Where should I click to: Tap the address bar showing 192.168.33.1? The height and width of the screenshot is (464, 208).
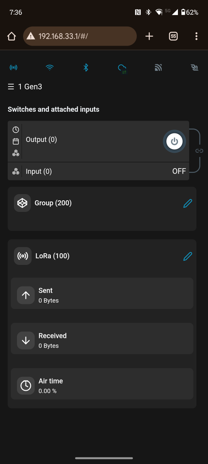point(80,36)
